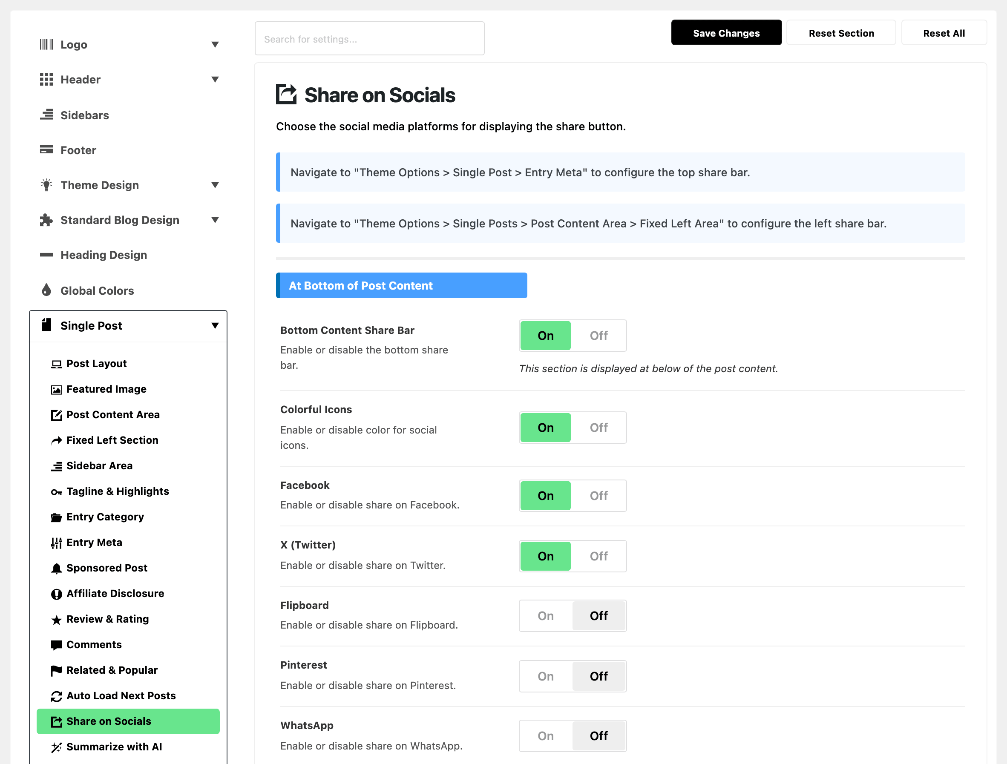The image size is (1007, 764).
Task: Click the Entry Category folder icon
Action: click(57, 517)
